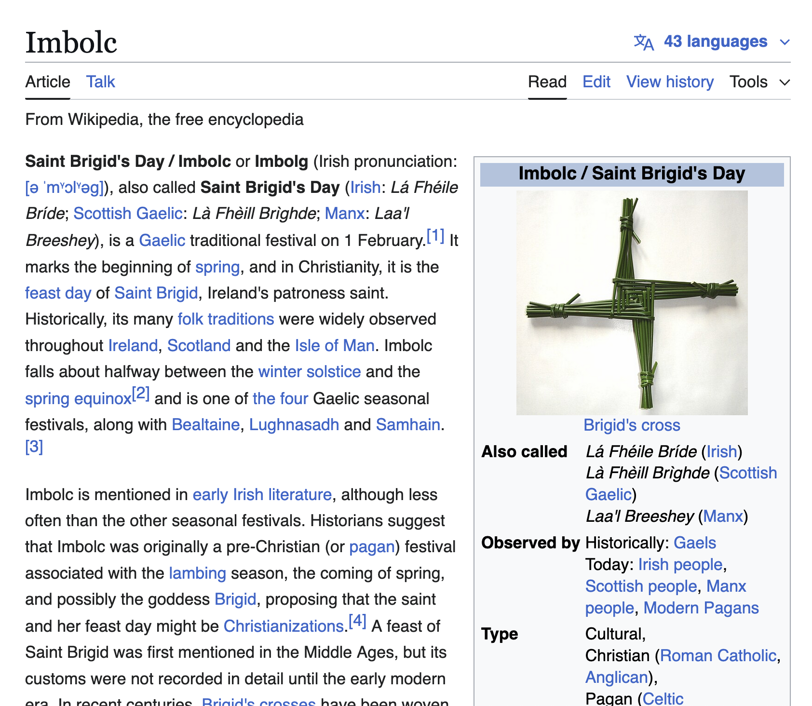Follow the Samhain link
This screenshot has height=706, width=812.
coord(408,425)
